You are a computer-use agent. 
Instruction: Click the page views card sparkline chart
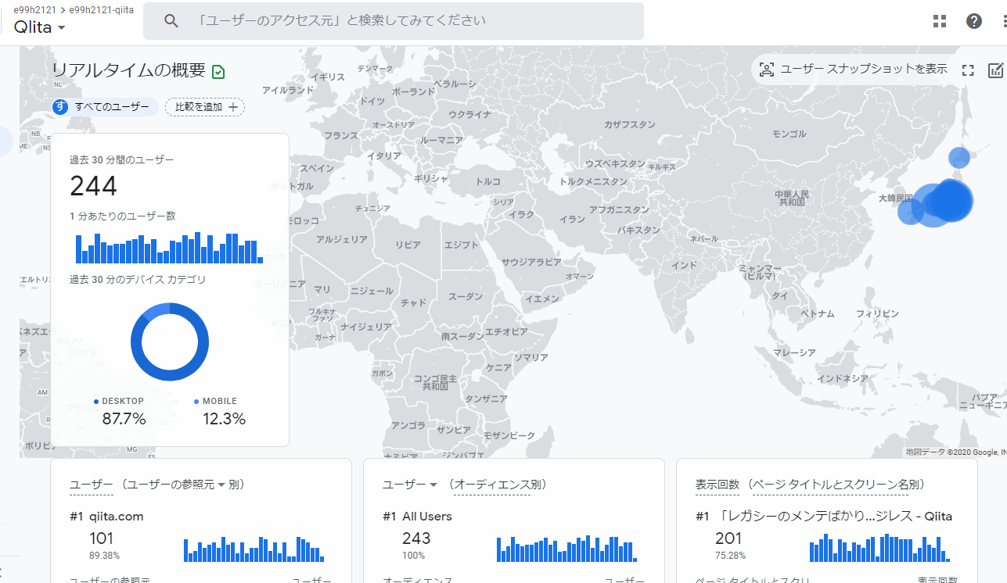click(880, 548)
